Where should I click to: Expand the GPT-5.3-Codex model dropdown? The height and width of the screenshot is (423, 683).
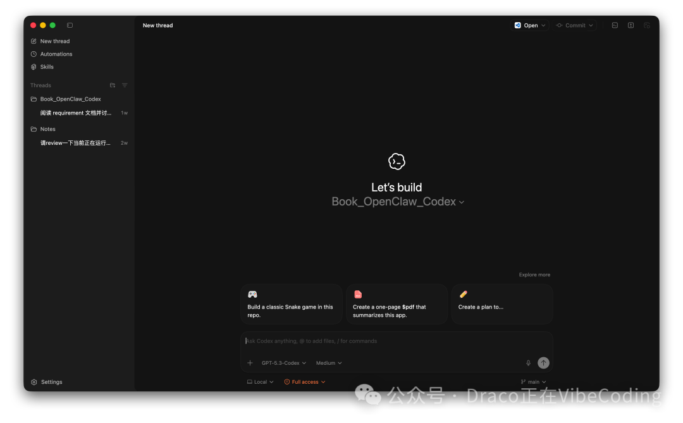(x=282, y=362)
